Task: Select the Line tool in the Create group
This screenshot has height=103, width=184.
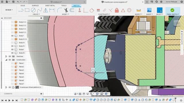Action: click(x=21, y=10)
